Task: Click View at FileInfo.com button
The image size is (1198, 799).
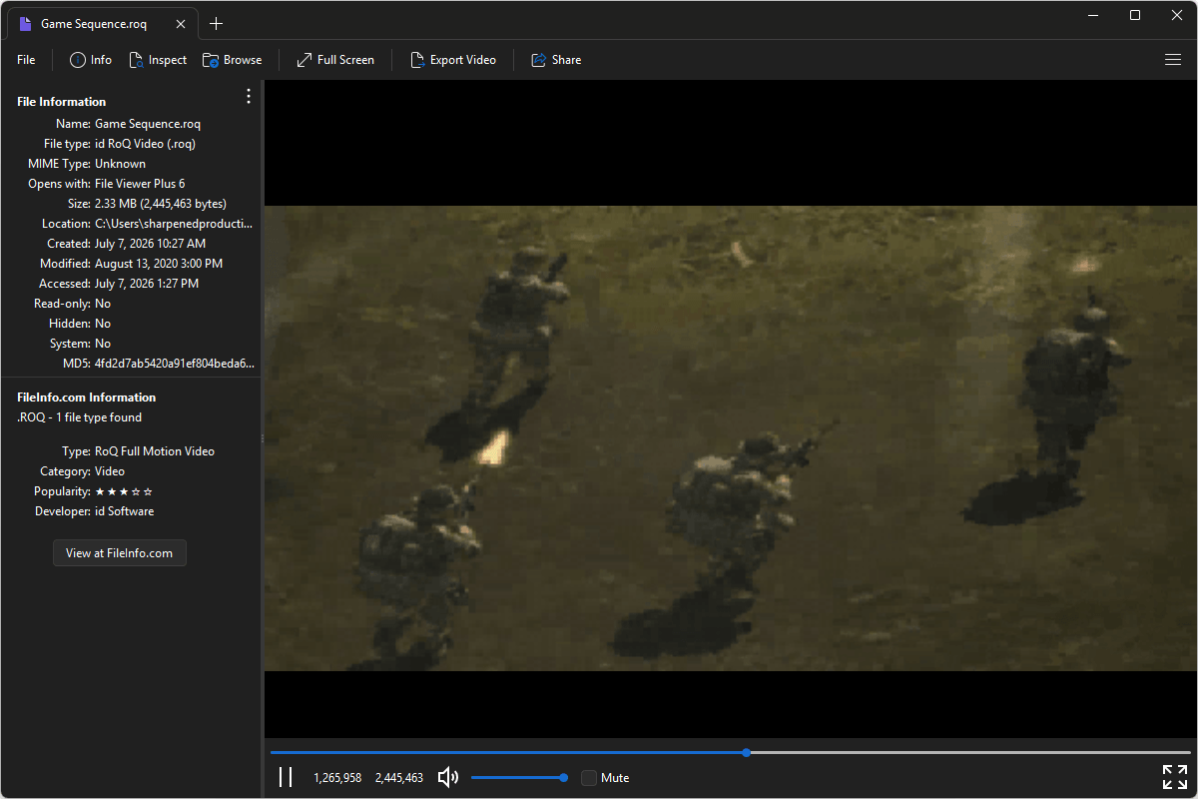Action: click(x=120, y=553)
